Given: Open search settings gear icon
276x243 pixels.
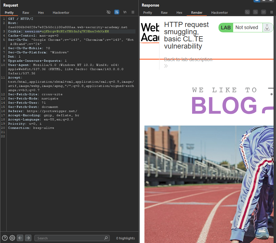Looking at the screenshot, I should pyautogui.click(x=12, y=238).
